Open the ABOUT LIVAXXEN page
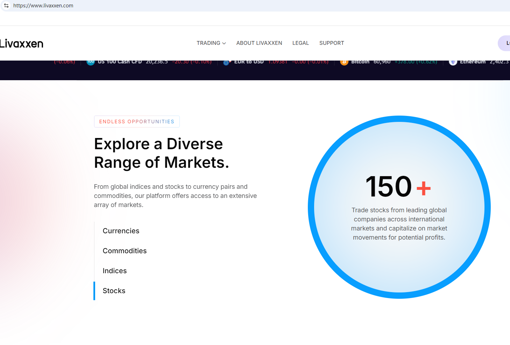 pyautogui.click(x=259, y=43)
